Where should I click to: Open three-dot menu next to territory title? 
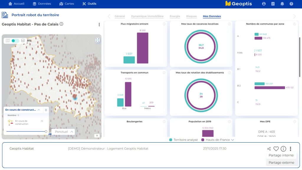pyautogui.click(x=99, y=24)
